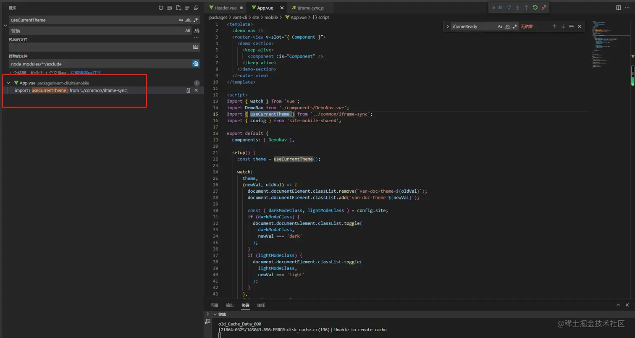Step into in debug toolbar
This screenshot has width=635, height=338.
click(x=517, y=8)
